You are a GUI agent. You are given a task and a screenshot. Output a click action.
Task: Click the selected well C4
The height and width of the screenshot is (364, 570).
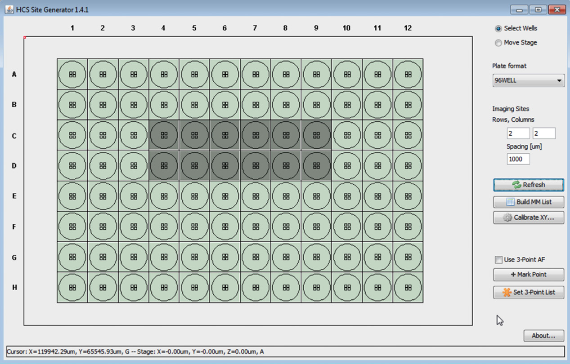(164, 135)
